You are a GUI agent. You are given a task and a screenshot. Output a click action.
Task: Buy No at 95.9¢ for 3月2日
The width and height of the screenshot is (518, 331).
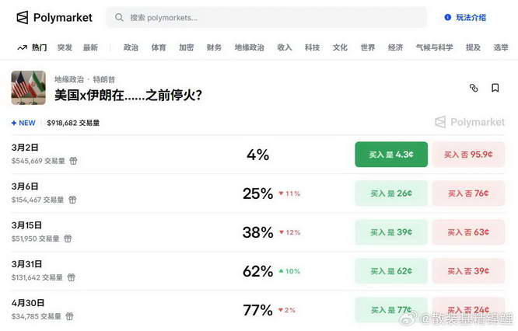click(x=468, y=155)
